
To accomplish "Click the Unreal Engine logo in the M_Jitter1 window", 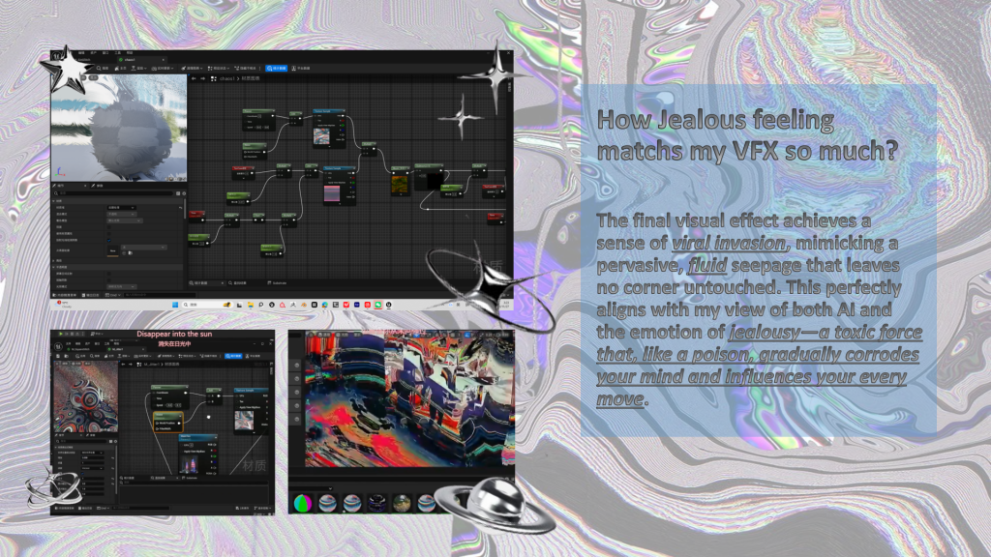I will click(58, 345).
